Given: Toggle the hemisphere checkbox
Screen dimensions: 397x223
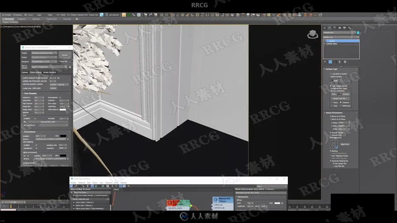Looking at the screenshot, I should point(36,148).
